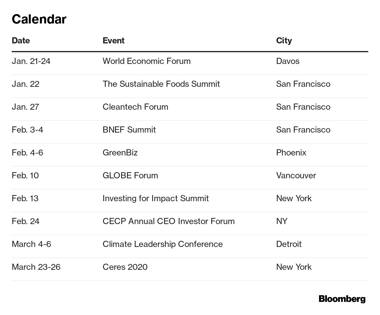Select the GLOBE Forum event
The image size is (380, 315).
pos(130,175)
